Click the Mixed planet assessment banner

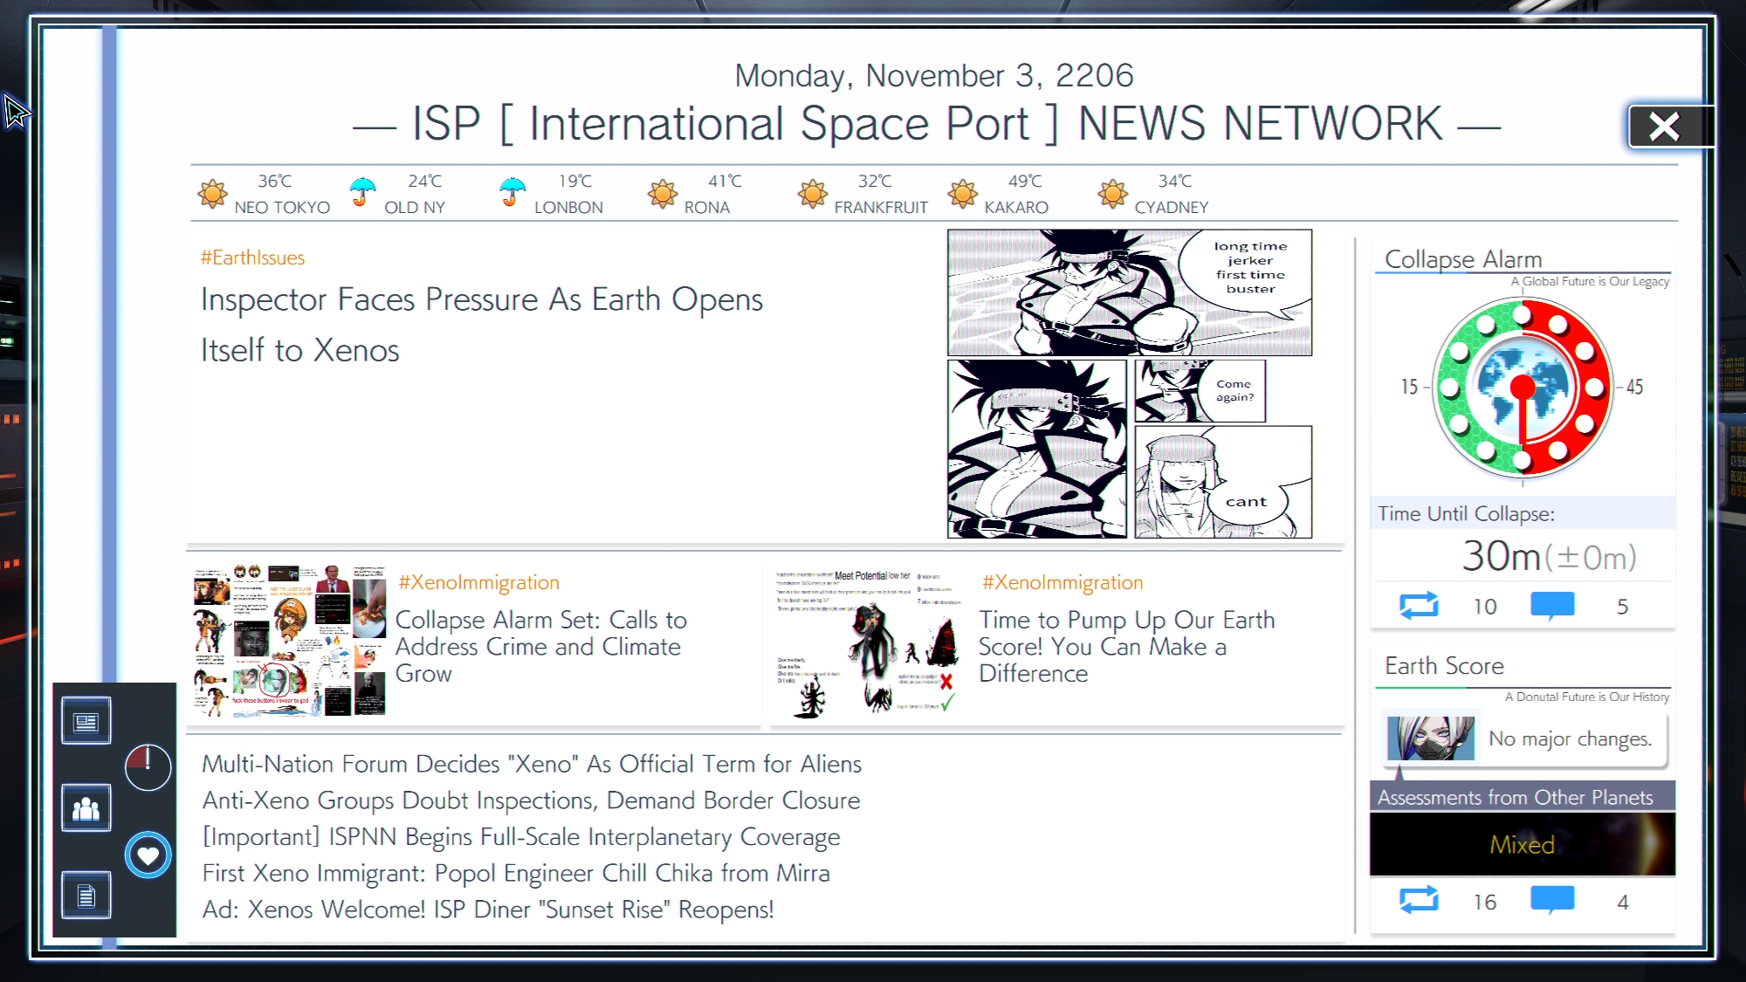coord(1522,844)
